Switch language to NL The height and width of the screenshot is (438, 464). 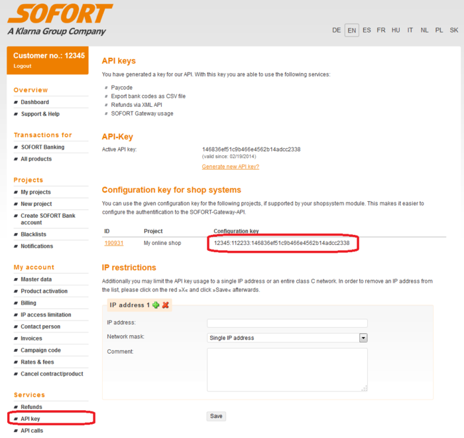pyautogui.click(x=424, y=31)
